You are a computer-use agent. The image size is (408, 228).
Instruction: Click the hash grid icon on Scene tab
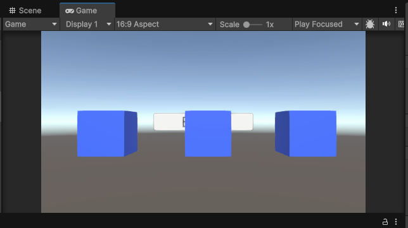(12, 10)
